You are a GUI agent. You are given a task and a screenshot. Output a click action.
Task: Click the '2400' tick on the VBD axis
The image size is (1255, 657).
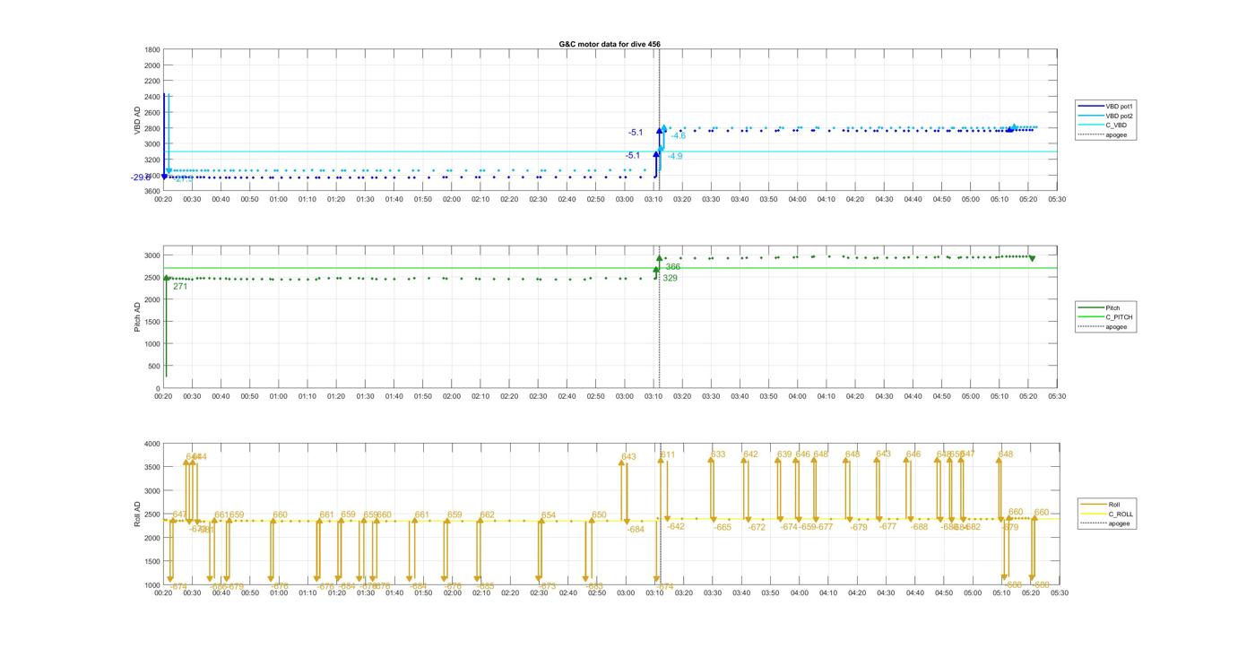tap(152, 97)
